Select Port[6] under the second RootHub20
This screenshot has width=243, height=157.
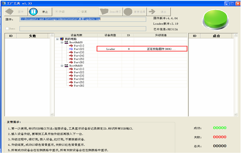tap(79, 85)
